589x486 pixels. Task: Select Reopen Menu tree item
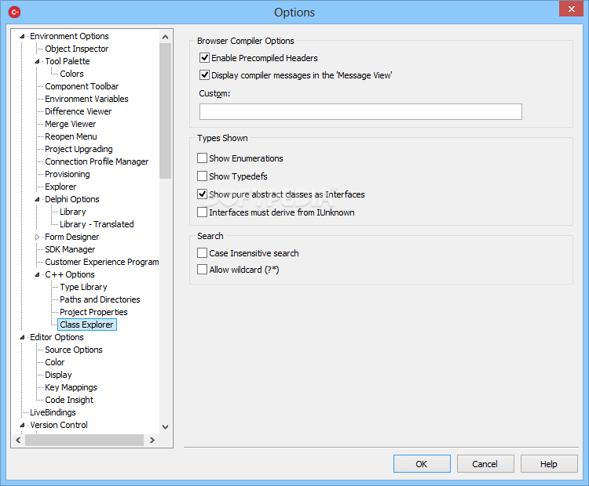tap(71, 136)
